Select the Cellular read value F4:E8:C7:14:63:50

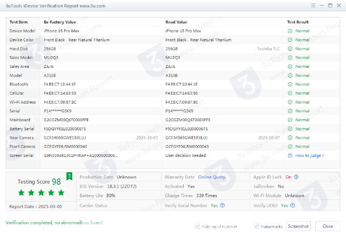coord(182,93)
